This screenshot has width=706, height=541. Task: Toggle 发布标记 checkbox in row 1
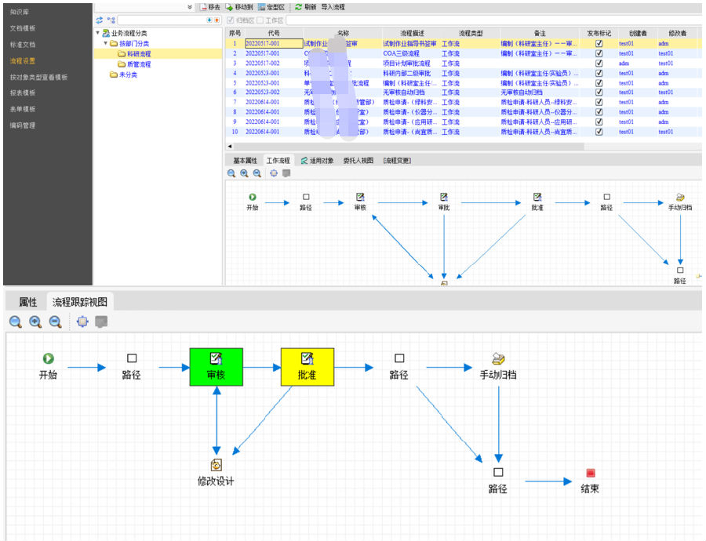[x=599, y=44]
